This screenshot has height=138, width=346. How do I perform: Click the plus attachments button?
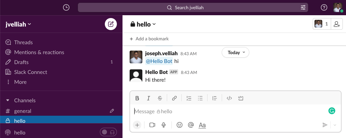(137, 125)
